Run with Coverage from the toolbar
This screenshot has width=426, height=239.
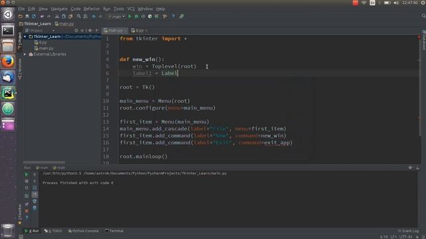pos(143,17)
